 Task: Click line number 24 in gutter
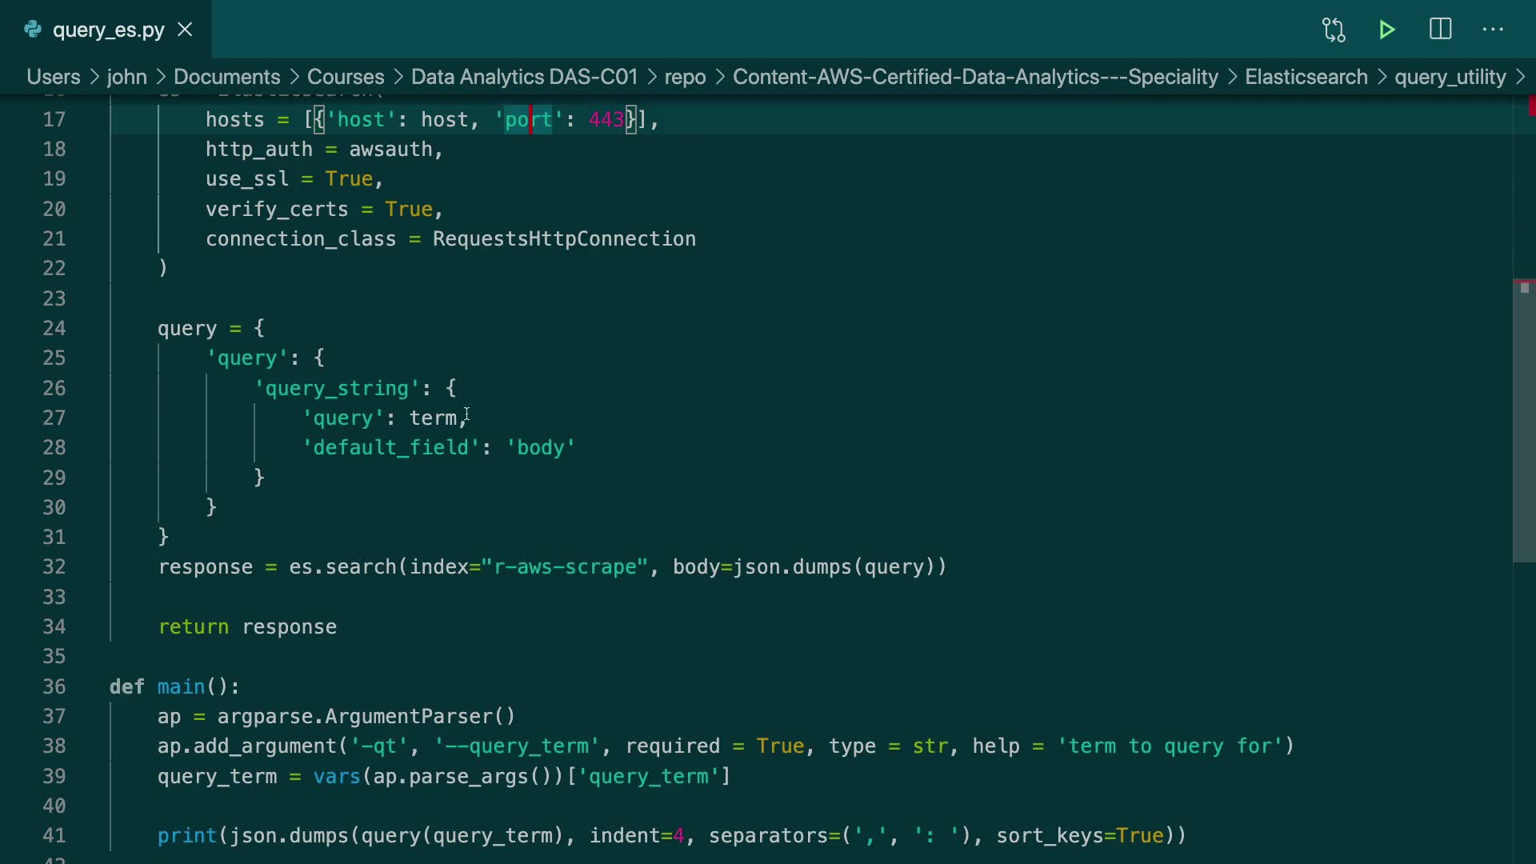pyautogui.click(x=54, y=329)
